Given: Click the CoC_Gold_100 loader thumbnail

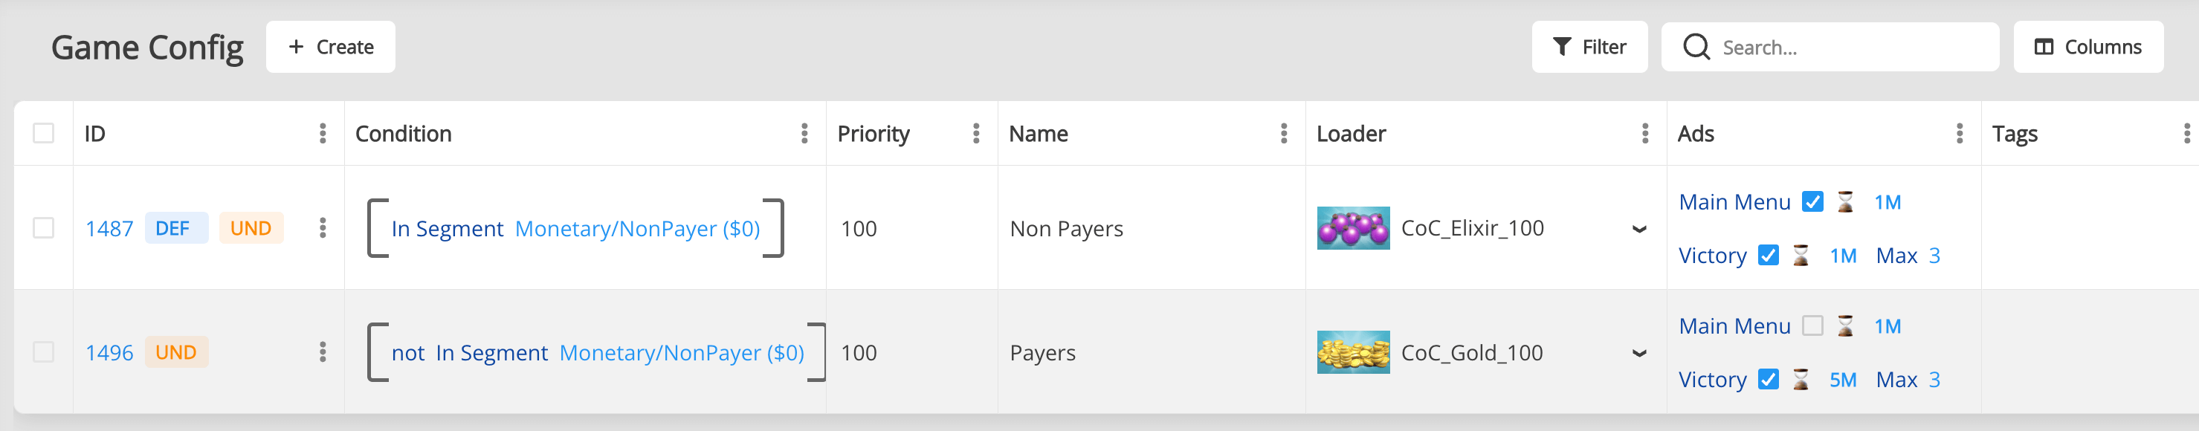Looking at the screenshot, I should [1352, 352].
